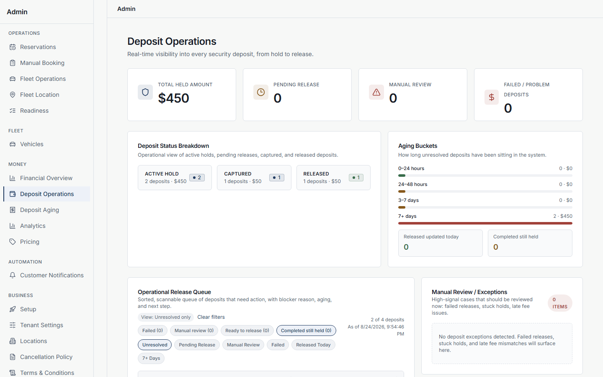
Task: Go to Manual Booking
Action: coord(46,63)
